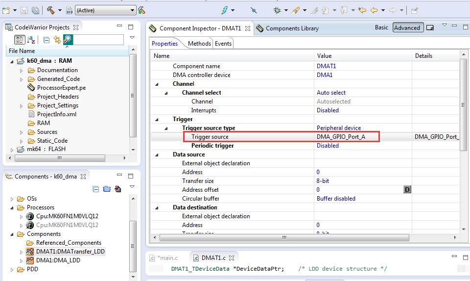This screenshot has height=281, width=470.
Task: Click the skip breakpoints icon
Action: click(254, 10)
